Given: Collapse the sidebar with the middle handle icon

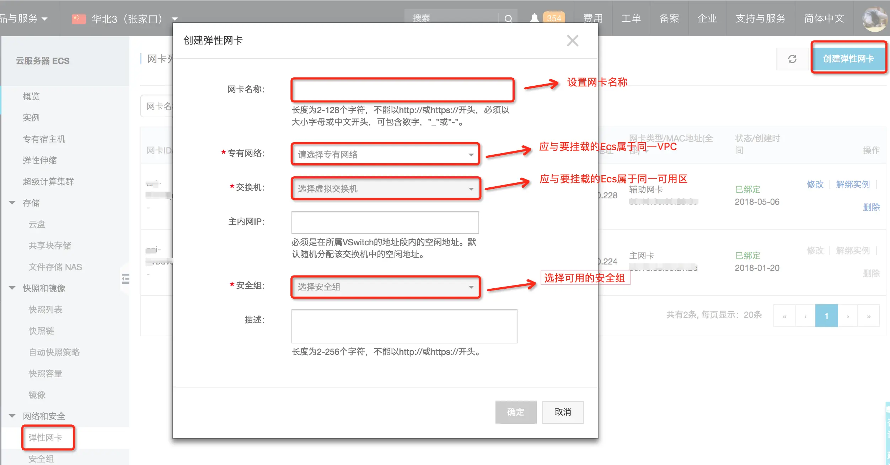Looking at the screenshot, I should 125,279.
